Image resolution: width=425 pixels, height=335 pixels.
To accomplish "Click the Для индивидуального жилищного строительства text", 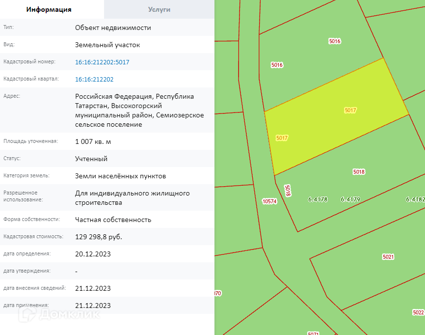I will pyautogui.click(x=133, y=198).
